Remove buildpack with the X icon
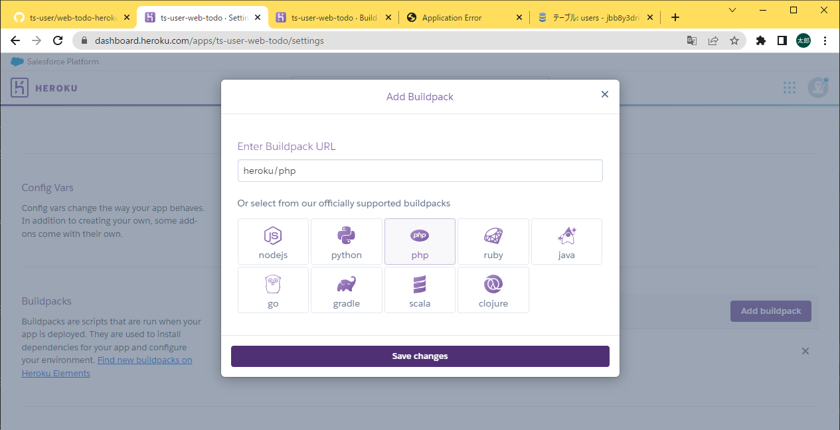Screen dimensions: 840x430 805,351
